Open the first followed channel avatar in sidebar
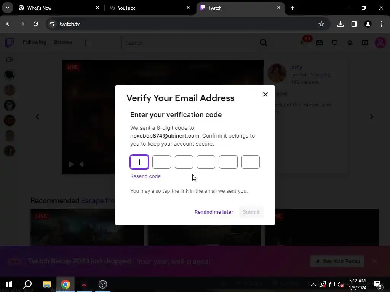Image resolution: width=390 pixels, height=292 pixels. [x=10, y=75]
